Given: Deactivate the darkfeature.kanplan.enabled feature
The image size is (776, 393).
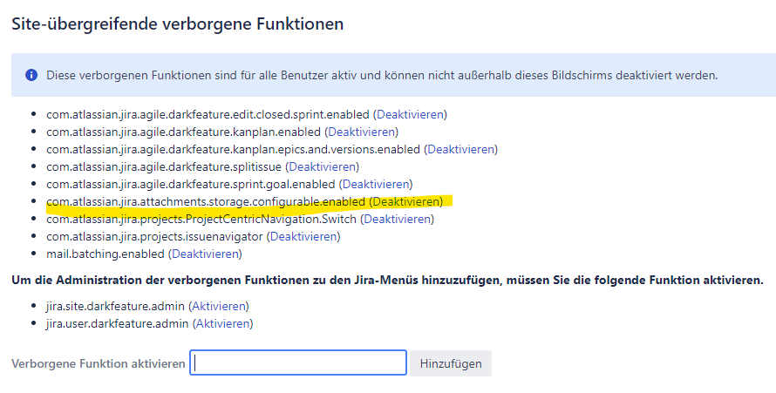Looking at the screenshot, I should [x=361, y=132].
